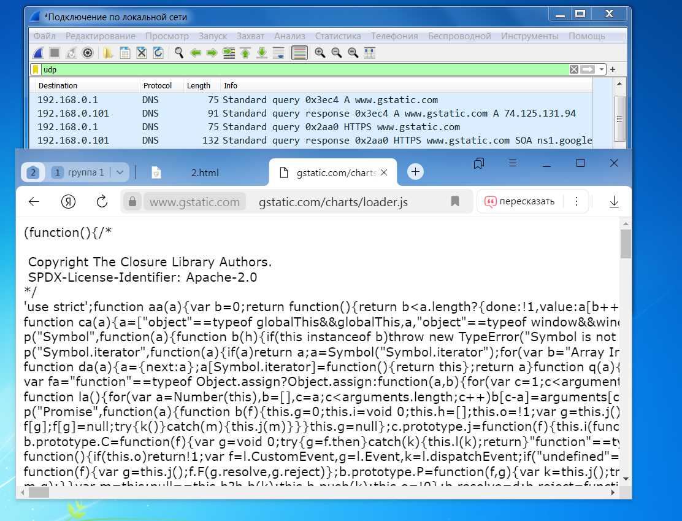The width and height of the screenshot is (682, 521).
Task: Bookmark the current loader.js page
Action: 455,201
